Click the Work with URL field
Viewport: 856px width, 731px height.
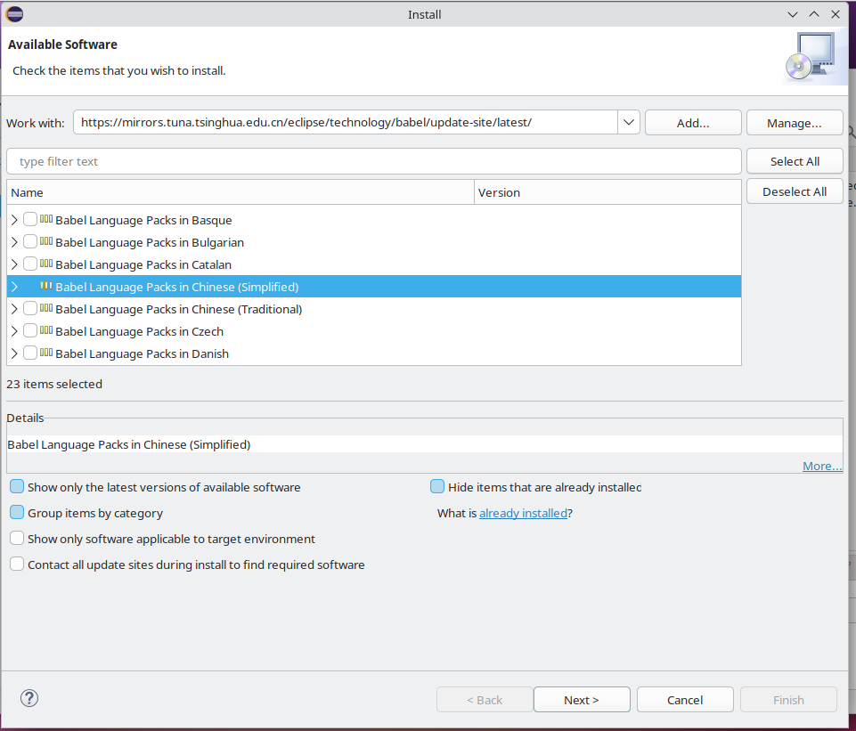tap(346, 122)
